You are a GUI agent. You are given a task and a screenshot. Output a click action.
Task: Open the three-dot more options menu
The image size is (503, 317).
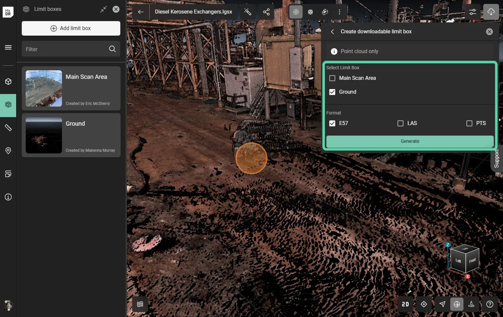click(x=340, y=12)
